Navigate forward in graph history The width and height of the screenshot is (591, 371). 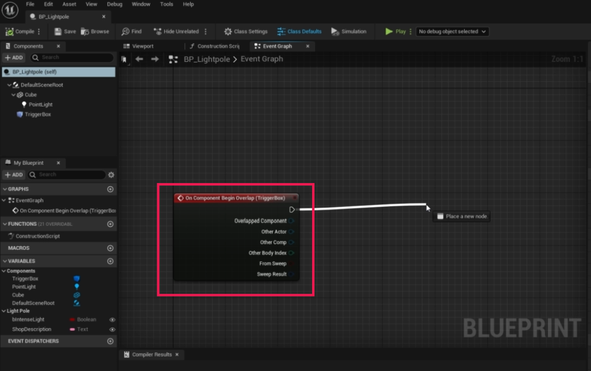click(155, 59)
